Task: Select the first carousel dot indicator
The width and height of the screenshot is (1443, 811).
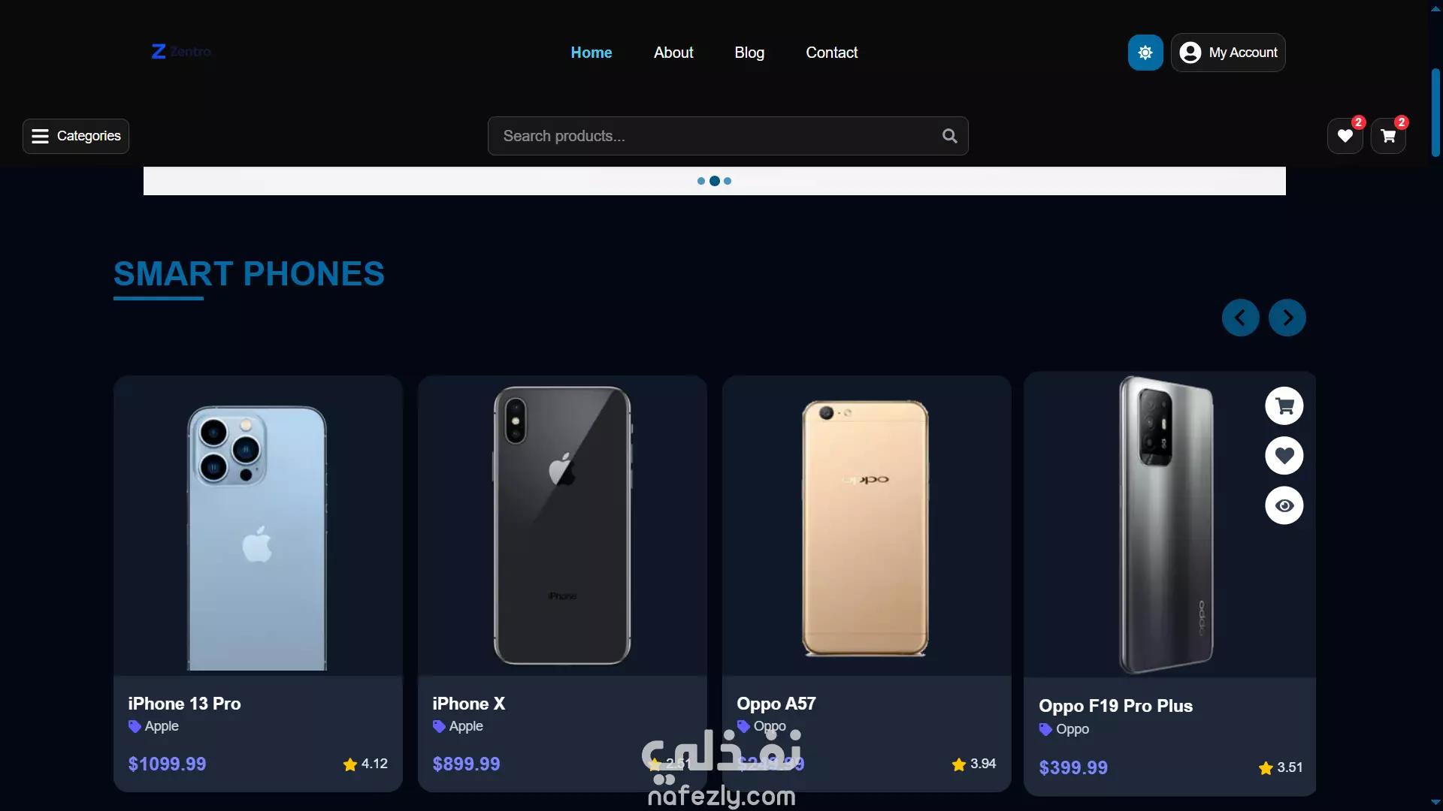Action: (701, 181)
